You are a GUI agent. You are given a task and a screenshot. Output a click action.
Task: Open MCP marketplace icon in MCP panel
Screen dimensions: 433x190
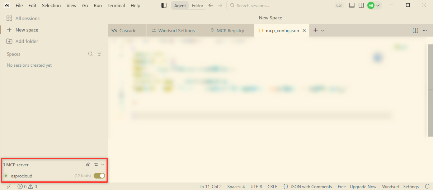coord(88,165)
